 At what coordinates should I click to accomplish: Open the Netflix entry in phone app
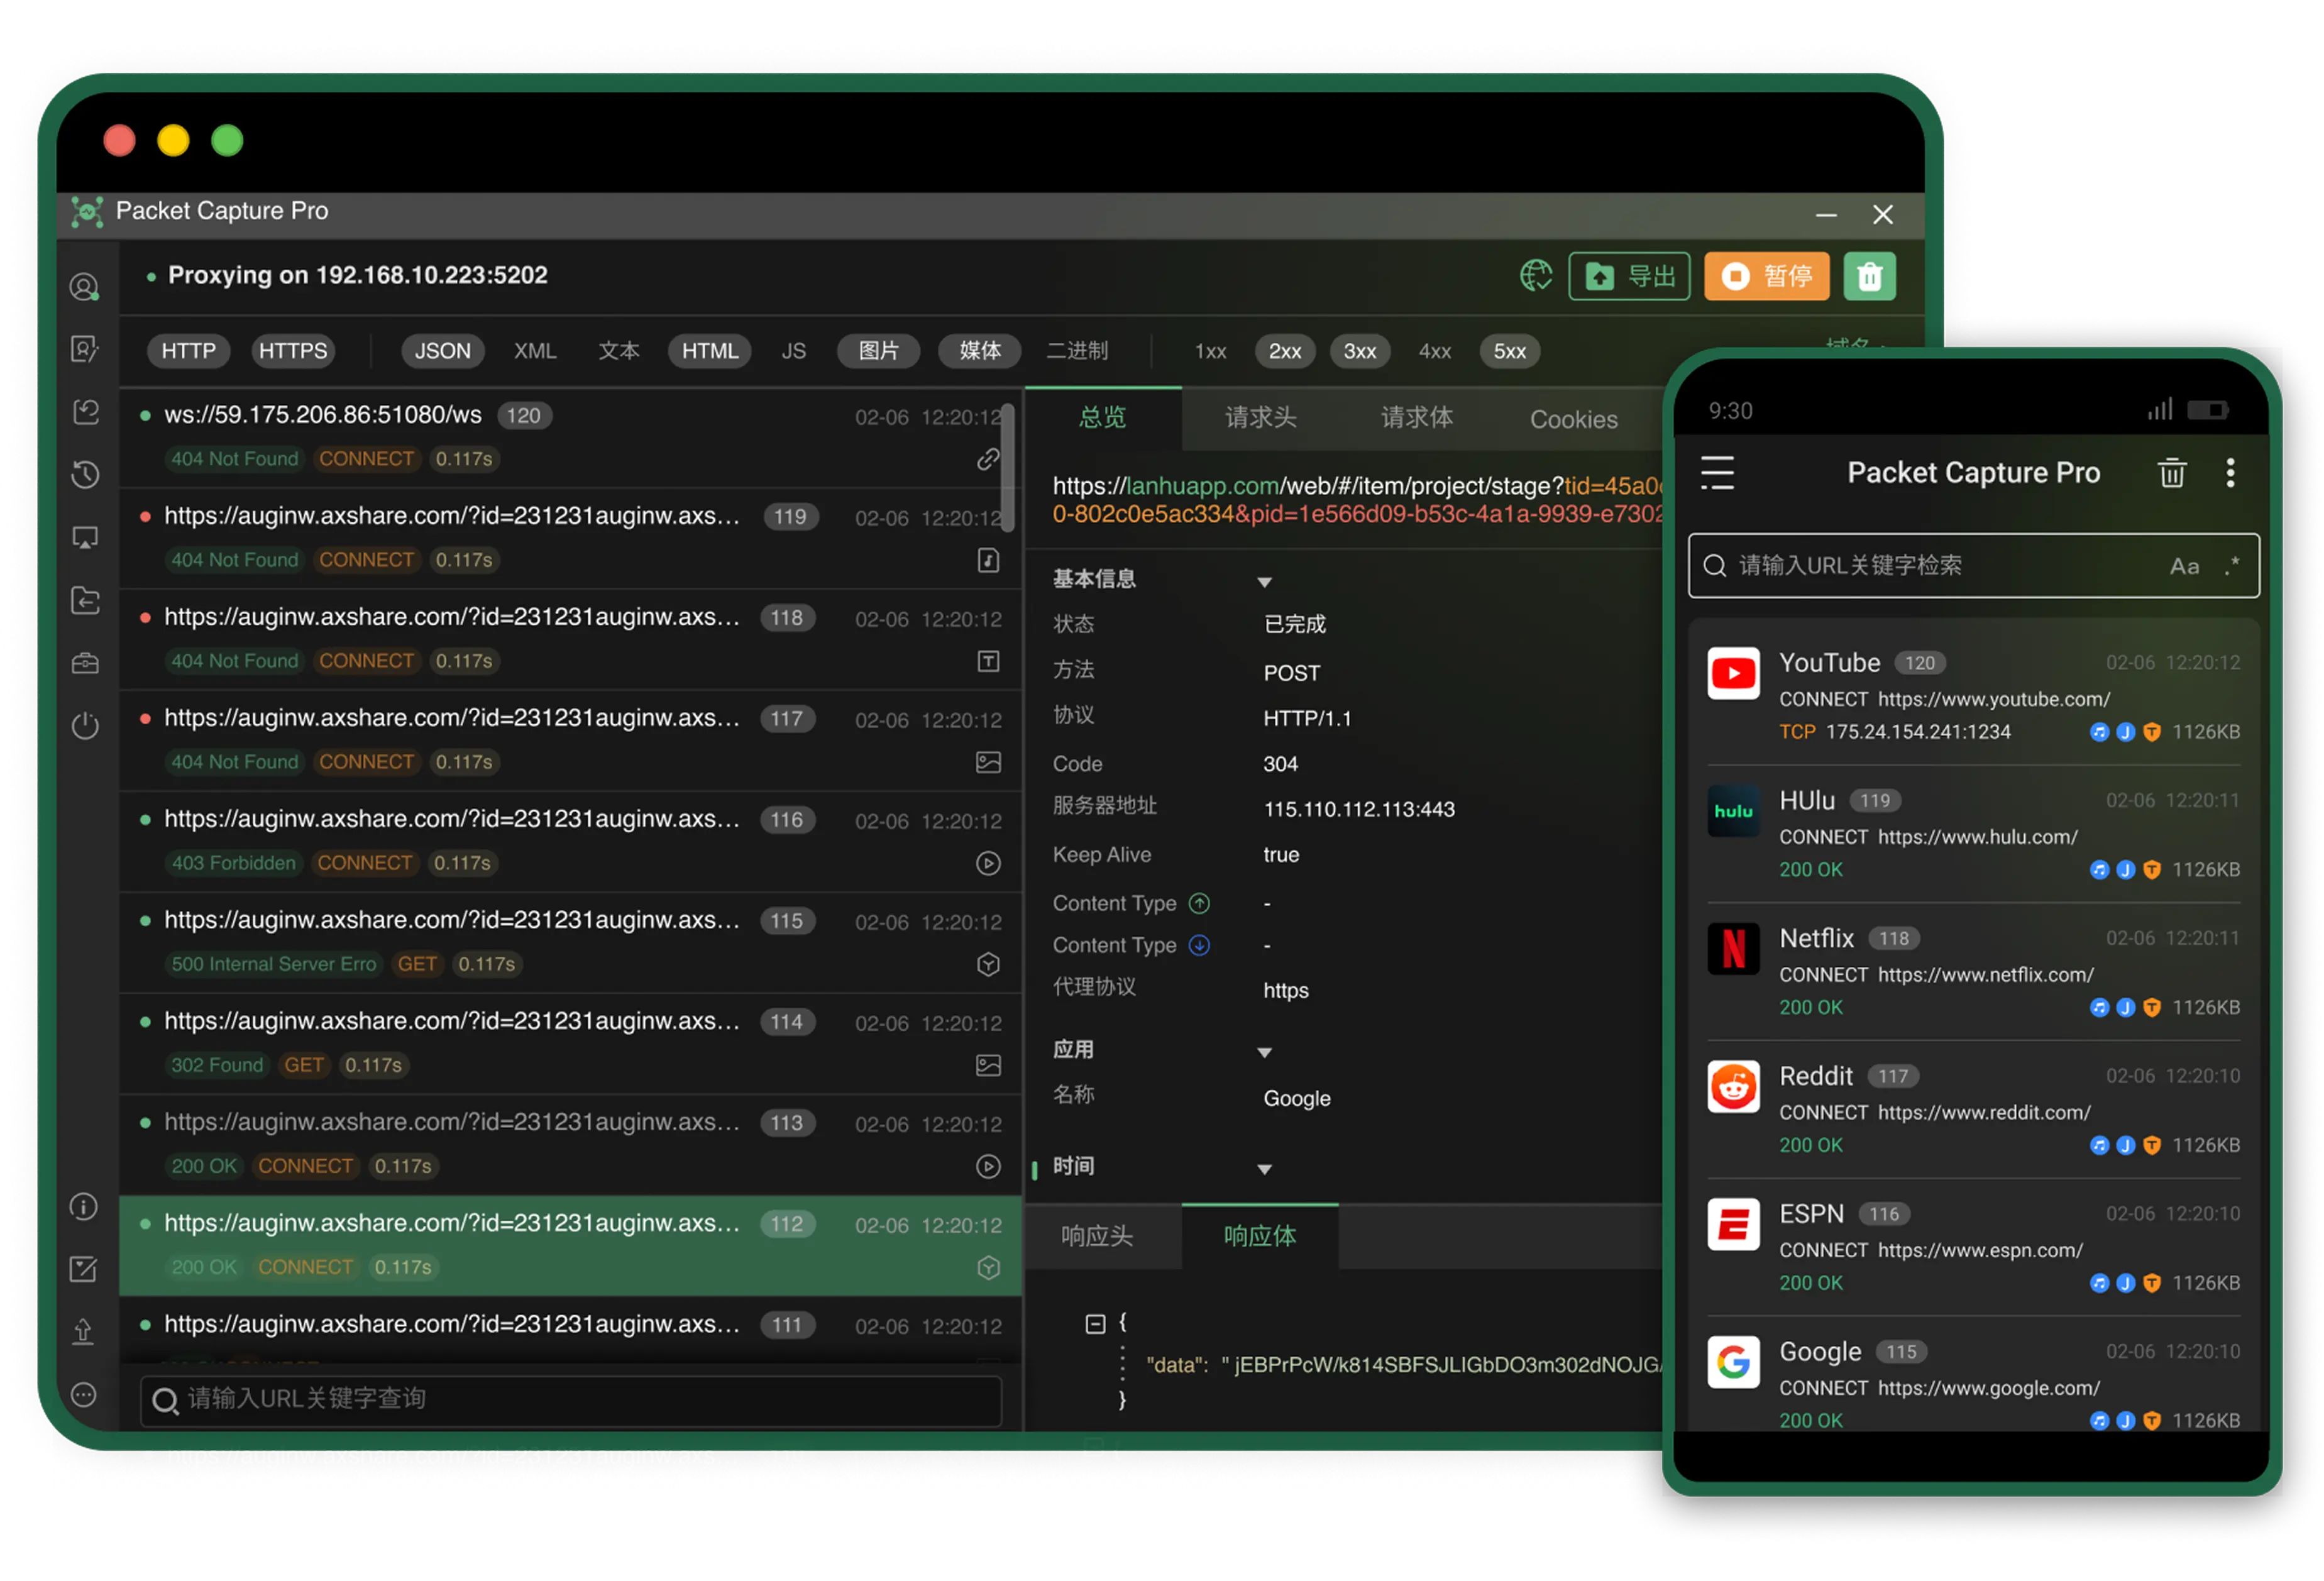(1973, 972)
